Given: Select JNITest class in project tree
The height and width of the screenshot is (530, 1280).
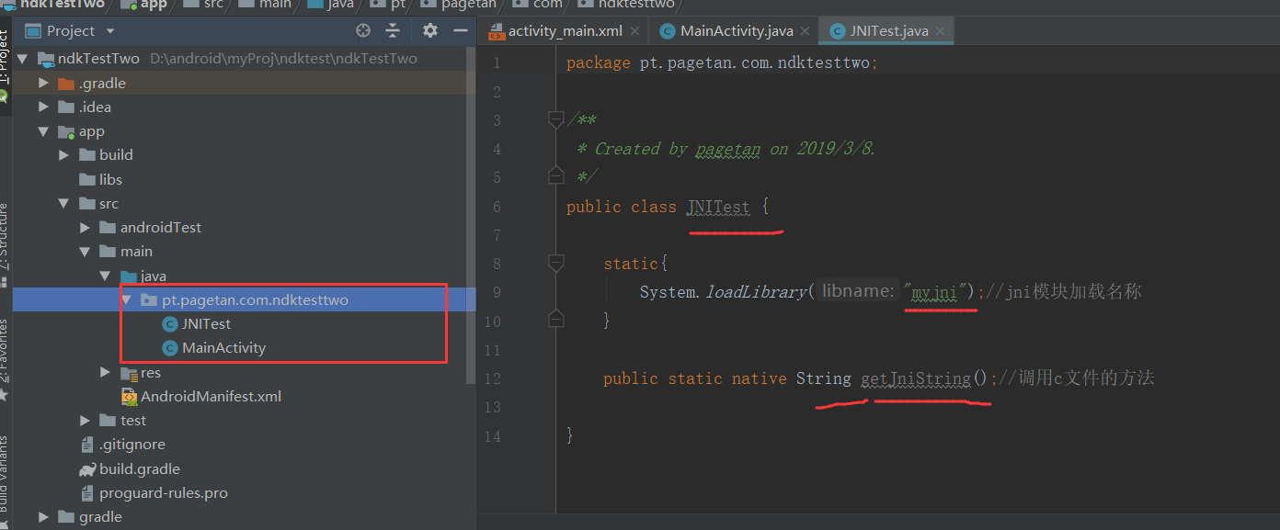Looking at the screenshot, I should point(206,323).
